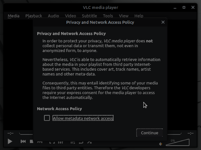Image resolution: width=201 pixels, height=150 pixels.
Task: Click the 'Allow metadata network access' label text
Action: (x=83, y=118)
